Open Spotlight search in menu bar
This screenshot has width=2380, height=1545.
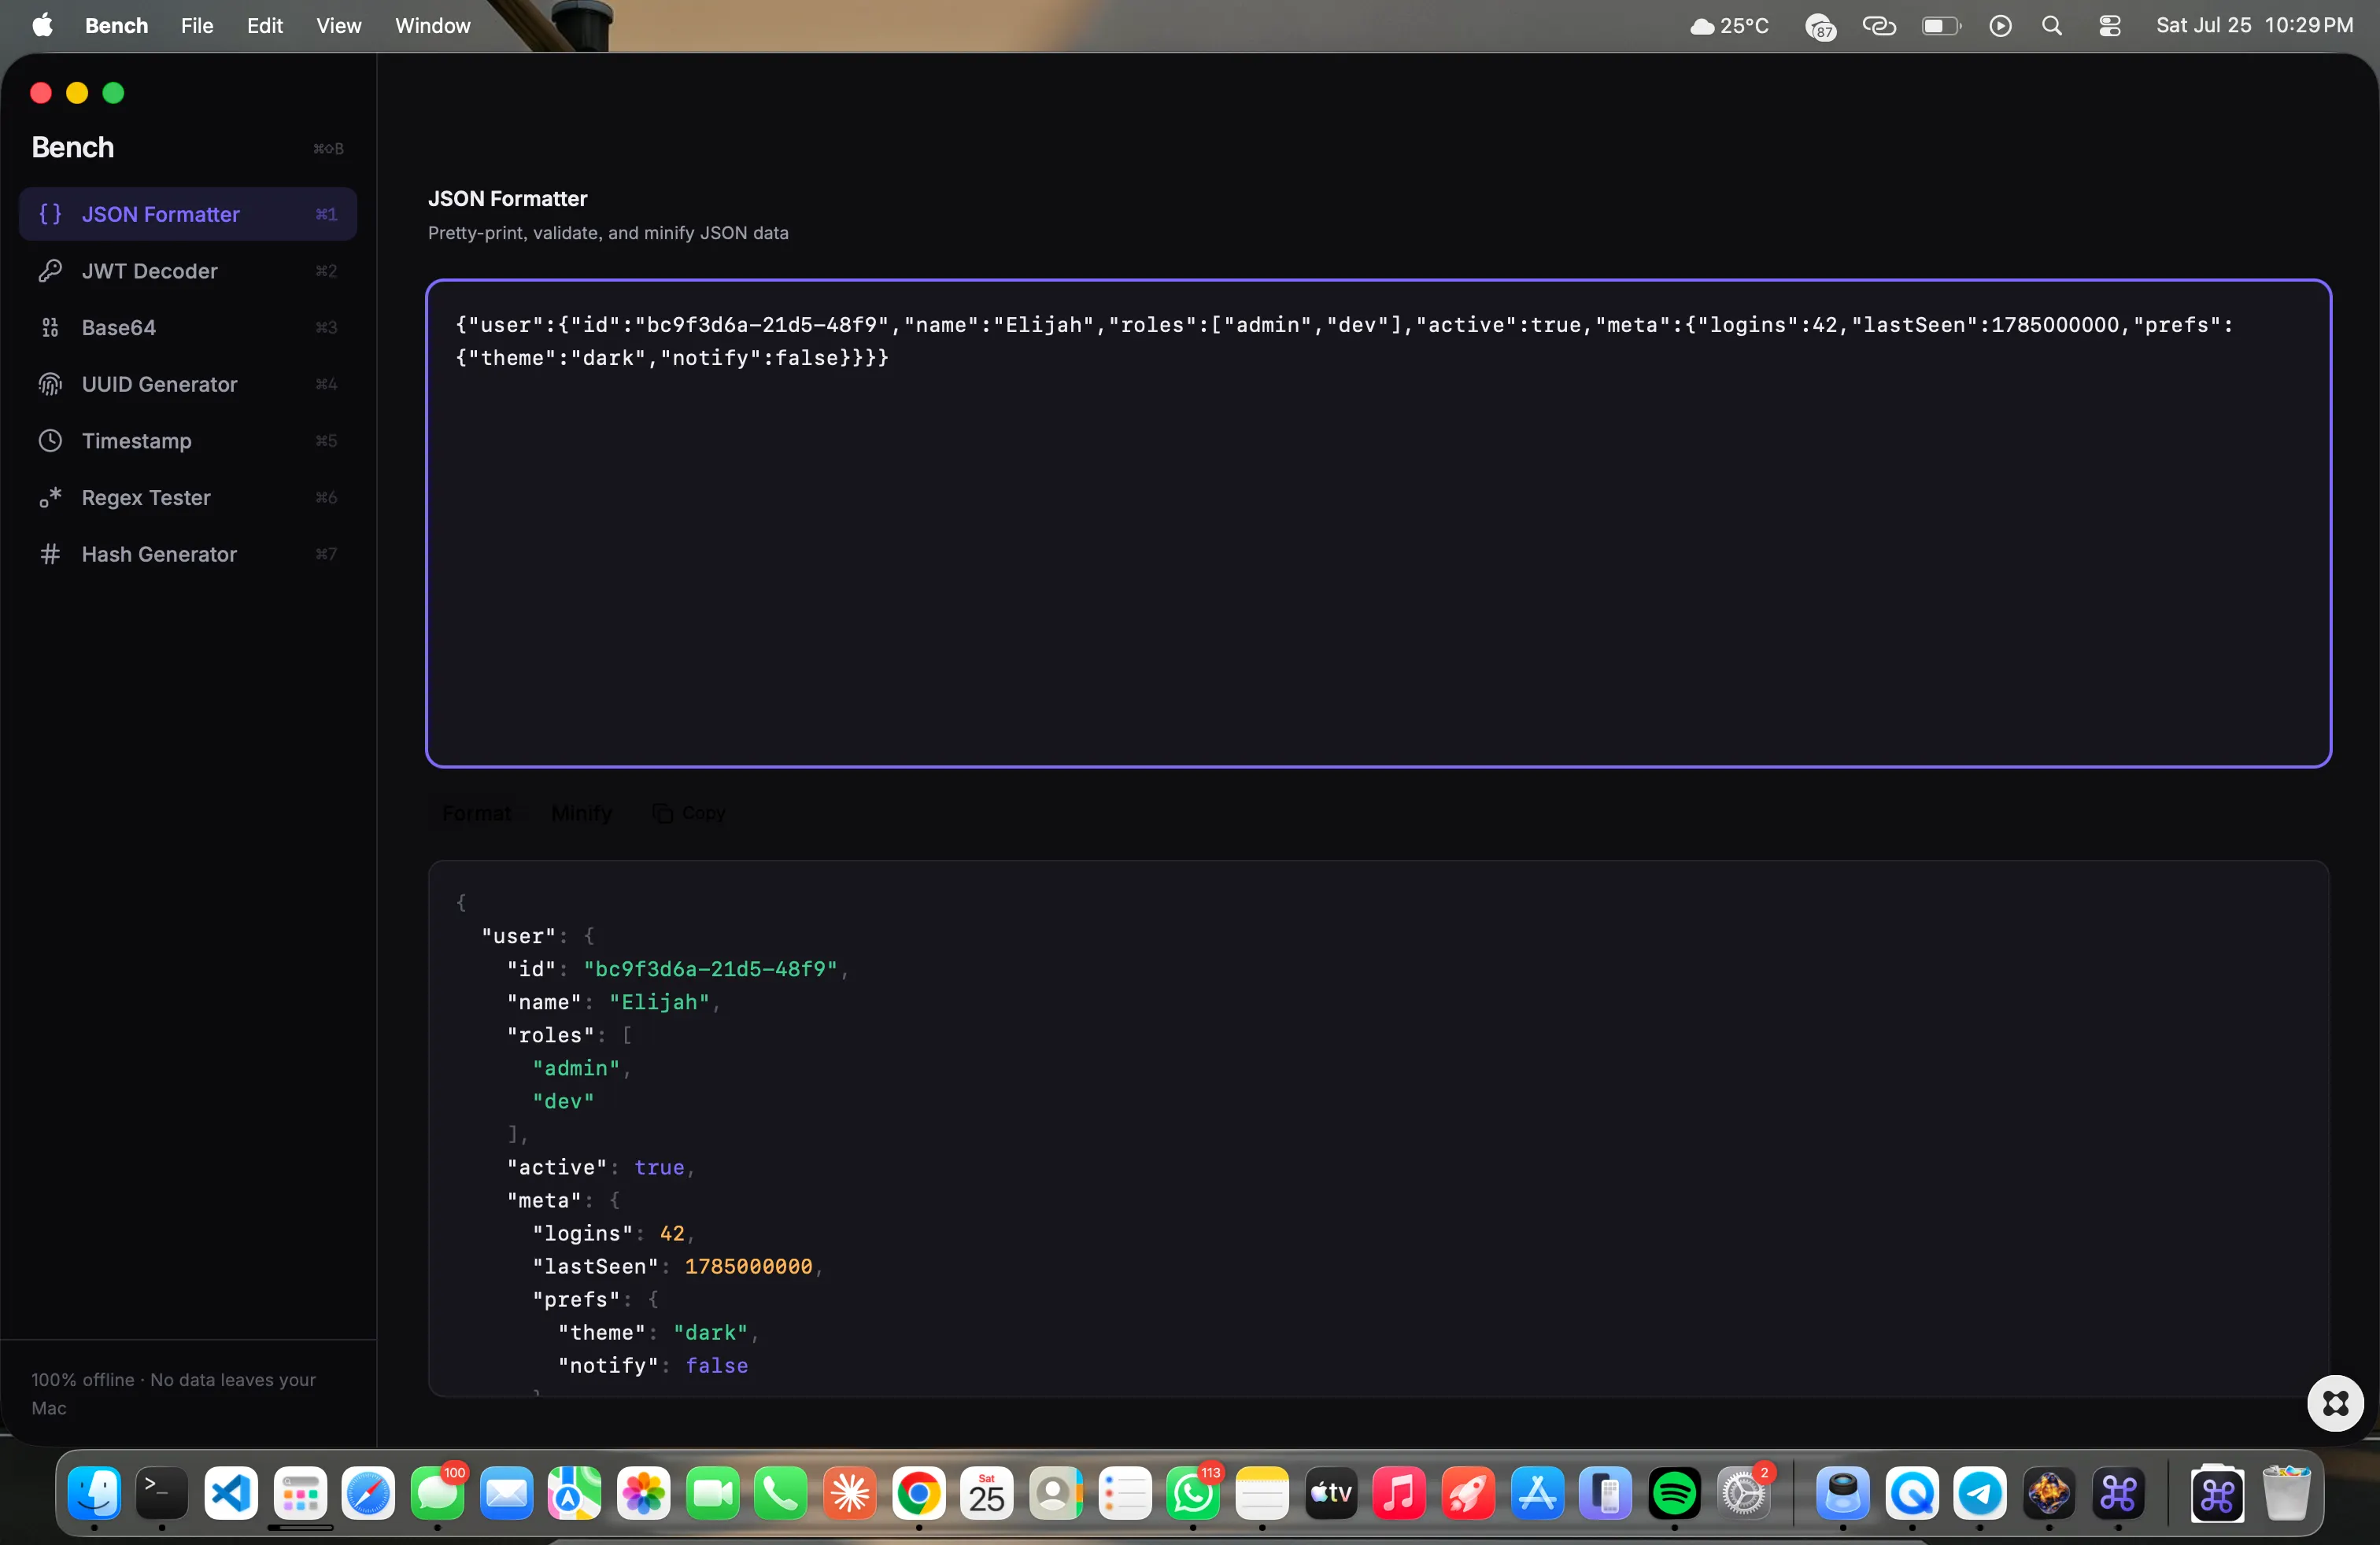2052,26
